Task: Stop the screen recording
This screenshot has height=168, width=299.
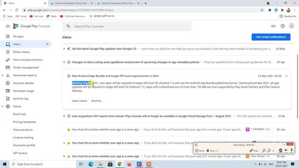Action: (212, 151)
